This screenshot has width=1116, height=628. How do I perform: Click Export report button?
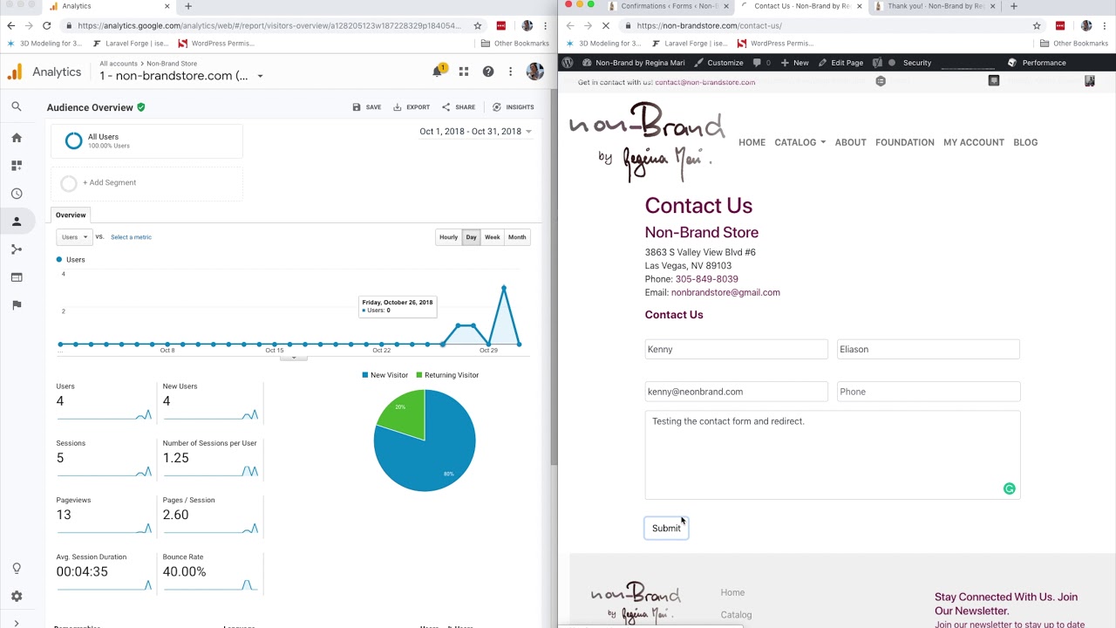tap(412, 107)
